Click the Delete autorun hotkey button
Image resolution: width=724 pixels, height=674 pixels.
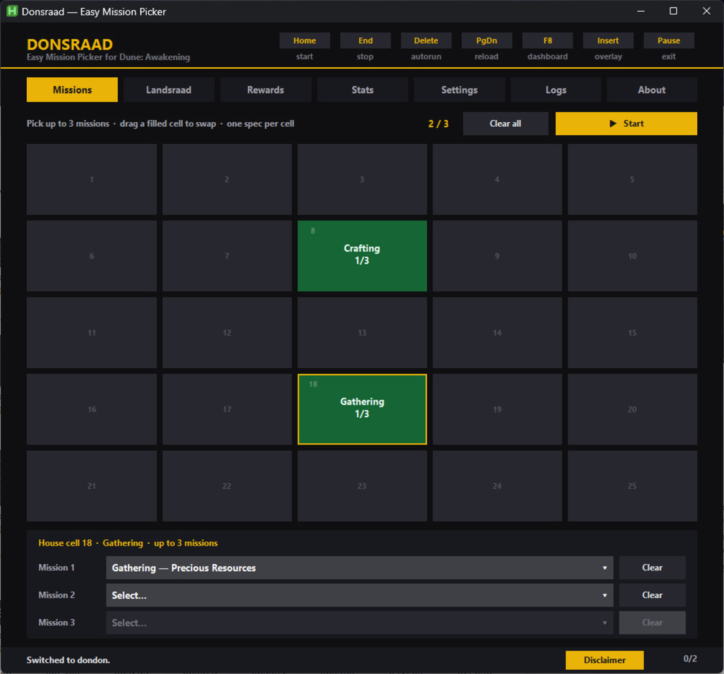pos(426,41)
